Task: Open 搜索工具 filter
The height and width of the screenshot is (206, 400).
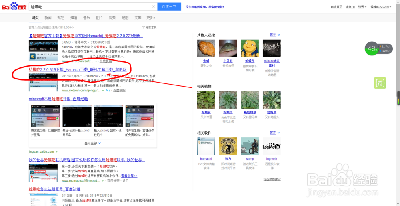Action: 150,28
